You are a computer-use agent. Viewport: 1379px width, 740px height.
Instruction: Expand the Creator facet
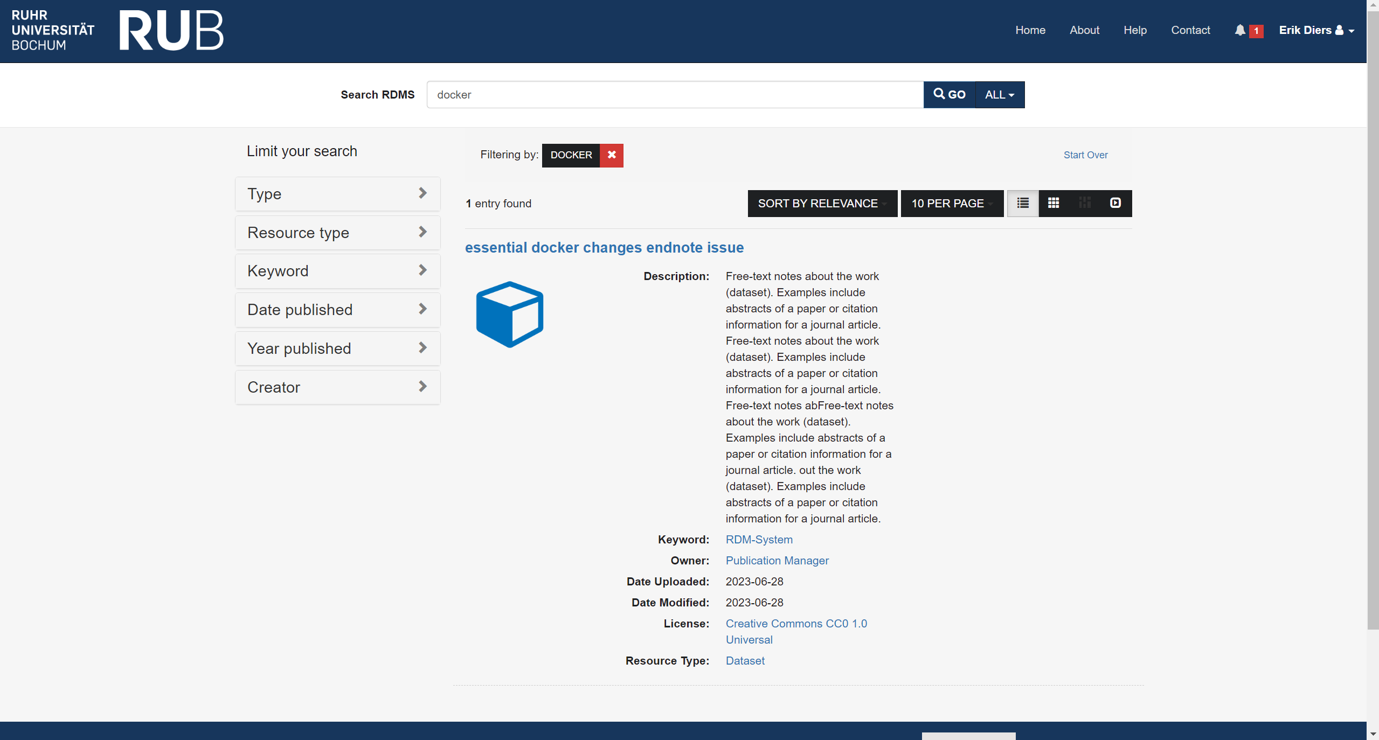338,387
